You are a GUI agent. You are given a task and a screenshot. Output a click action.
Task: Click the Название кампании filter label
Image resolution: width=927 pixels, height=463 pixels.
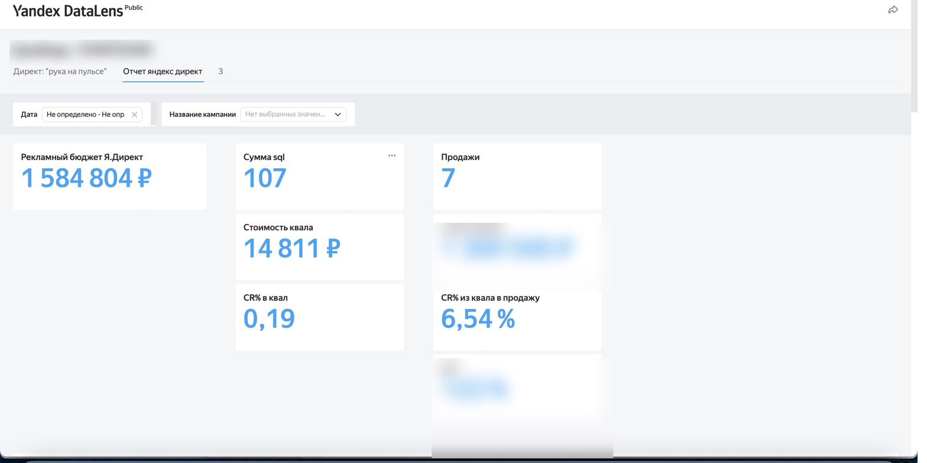point(202,115)
